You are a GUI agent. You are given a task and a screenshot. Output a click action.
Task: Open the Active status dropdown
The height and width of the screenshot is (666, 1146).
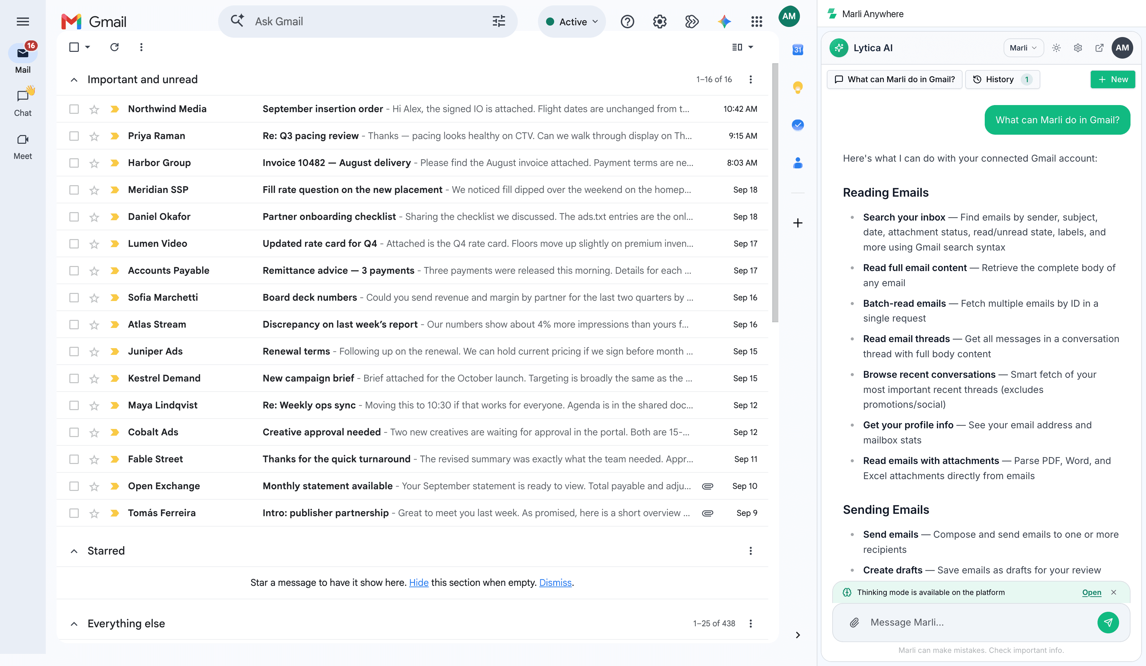[572, 22]
